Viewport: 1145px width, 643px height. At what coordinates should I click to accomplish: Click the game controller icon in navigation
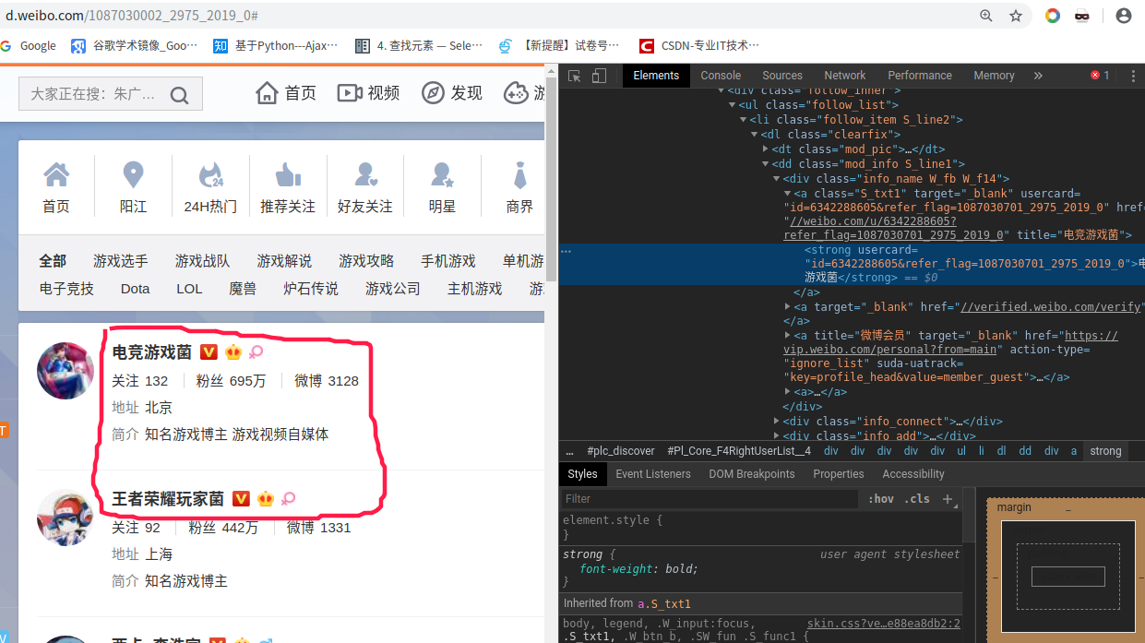516,93
